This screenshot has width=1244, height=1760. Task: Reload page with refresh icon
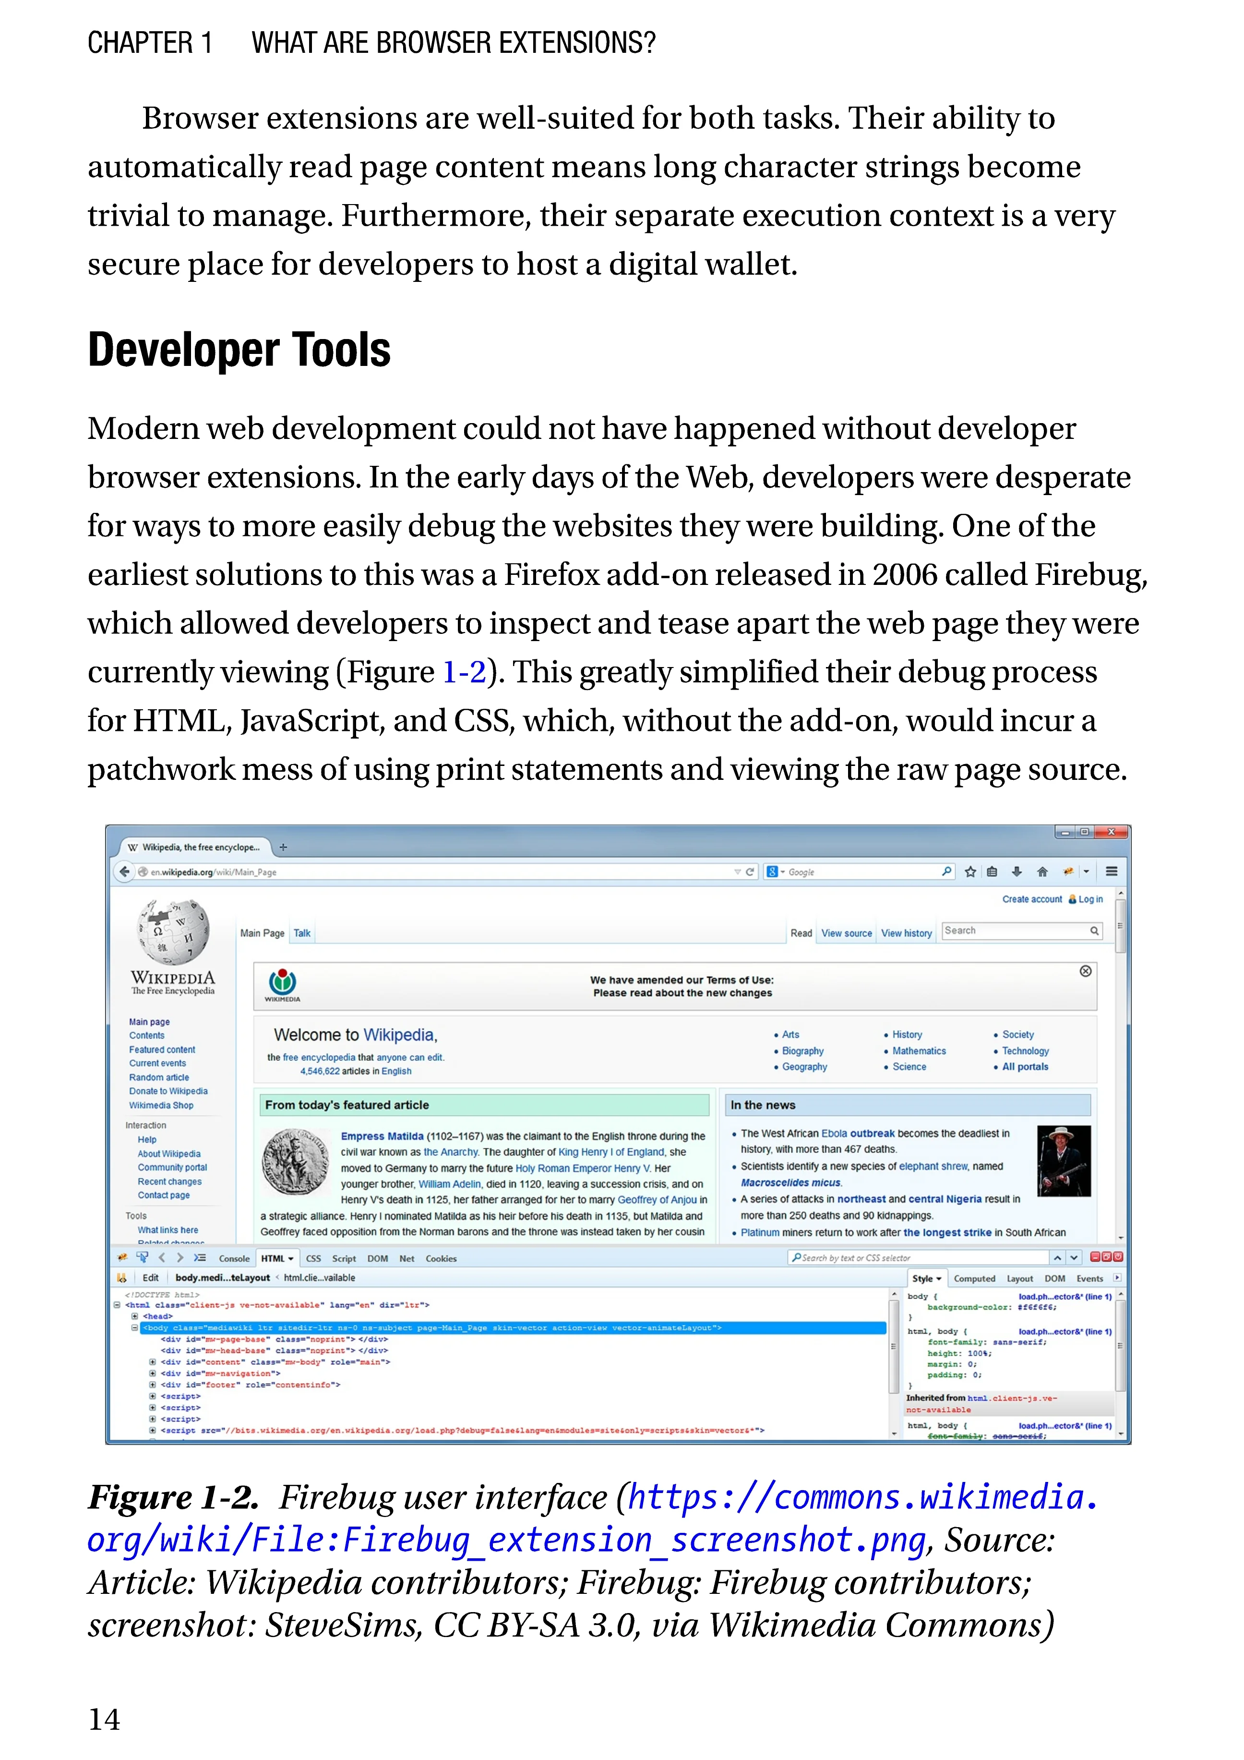pos(750,872)
